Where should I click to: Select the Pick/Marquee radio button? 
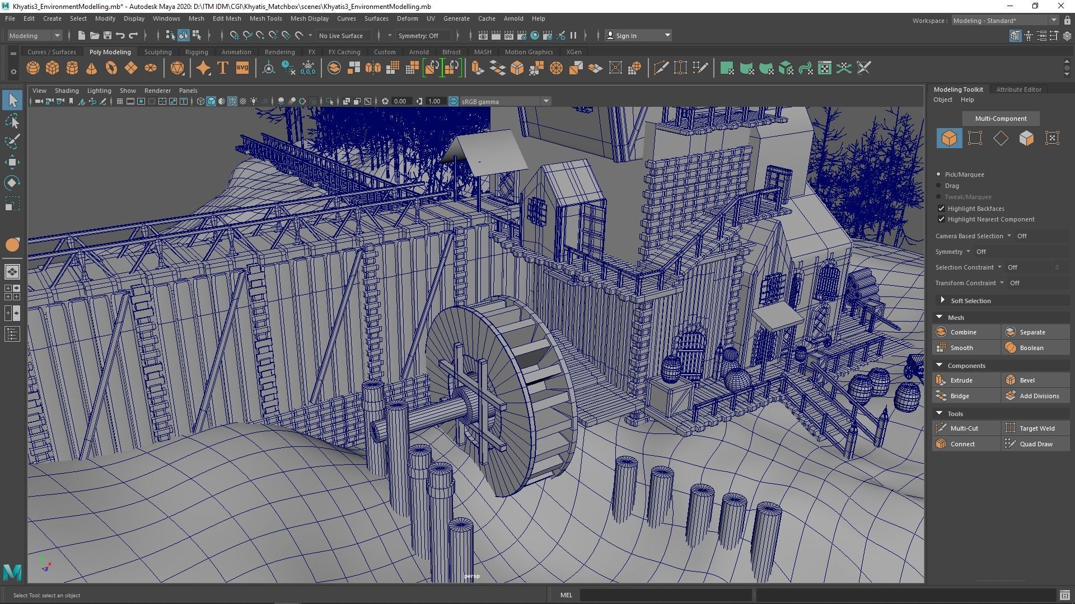[939, 174]
